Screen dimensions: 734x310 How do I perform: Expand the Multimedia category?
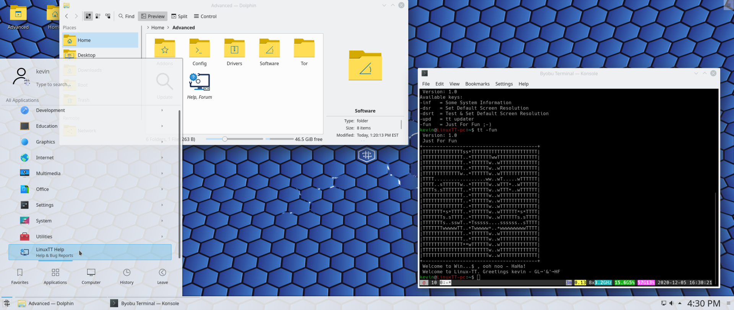(90, 173)
